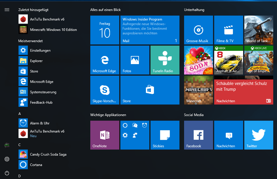
Task: Open the Groove-Musik tile
Action: (199, 30)
